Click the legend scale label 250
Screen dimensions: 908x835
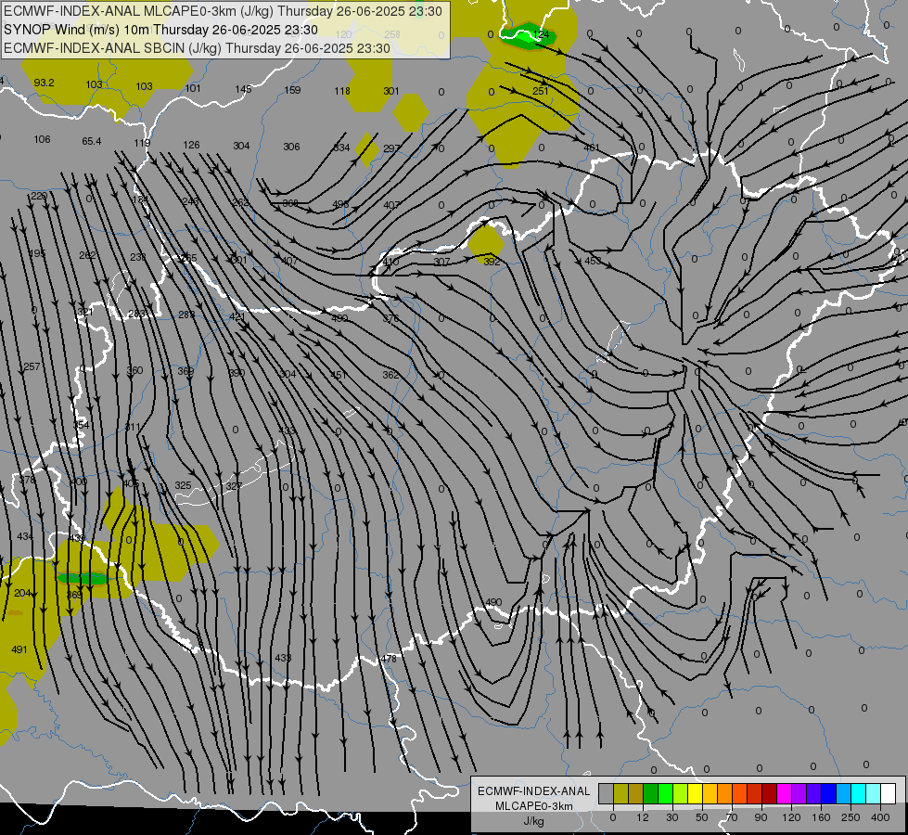click(850, 817)
